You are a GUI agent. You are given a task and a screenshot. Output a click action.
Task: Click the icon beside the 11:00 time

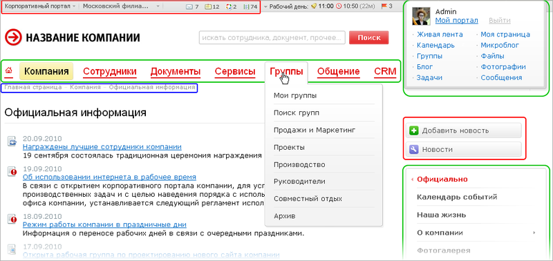coord(313,6)
